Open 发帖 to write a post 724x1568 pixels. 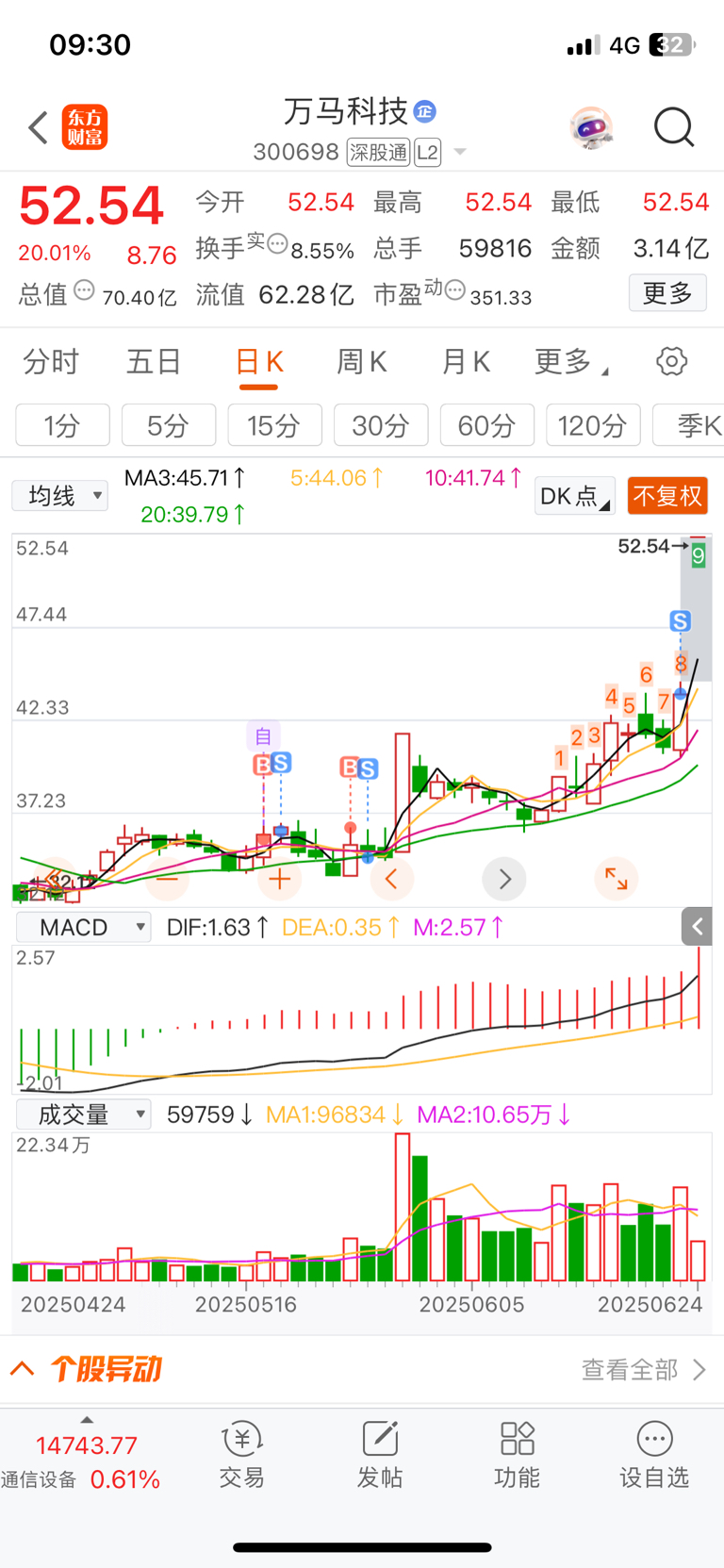click(x=380, y=1456)
